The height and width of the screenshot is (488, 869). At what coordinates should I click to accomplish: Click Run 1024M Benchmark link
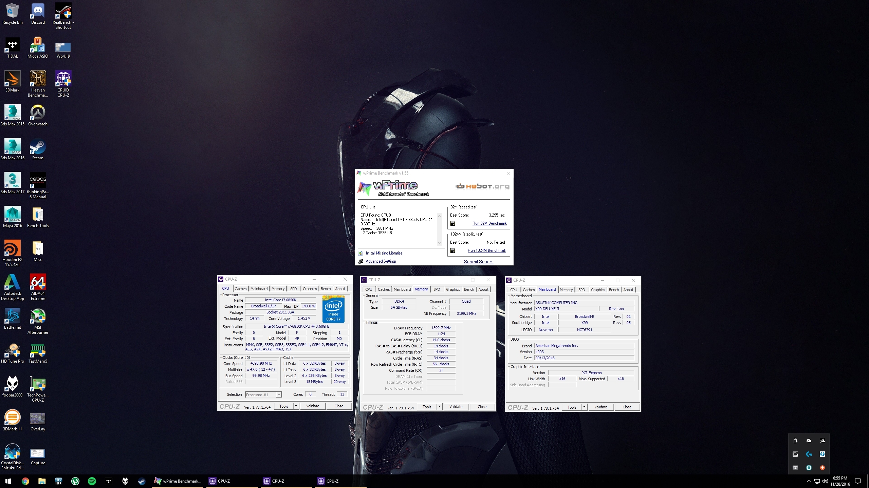point(487,250)
